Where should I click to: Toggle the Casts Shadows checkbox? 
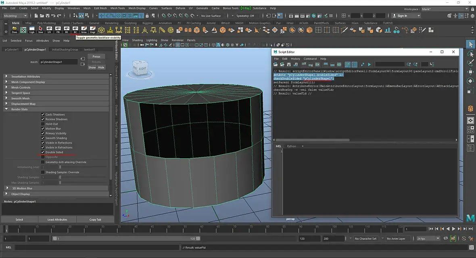coord(43,114)
